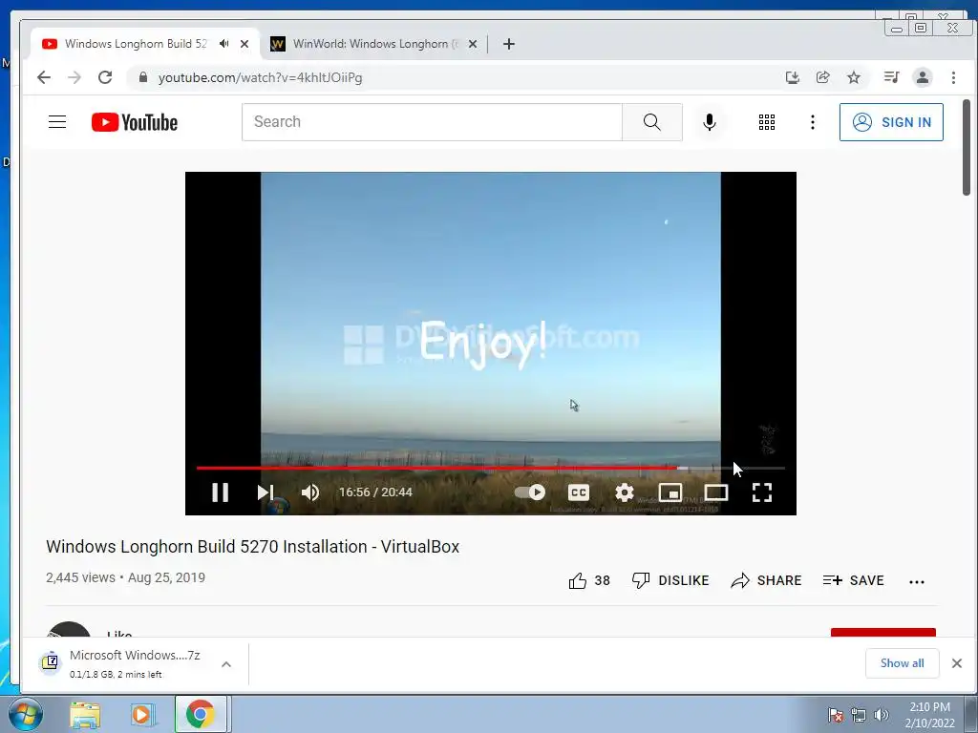Viewport: 978px width, 733px height.
Task: Mute the video player volume
Action: click(x=310, y=492)
